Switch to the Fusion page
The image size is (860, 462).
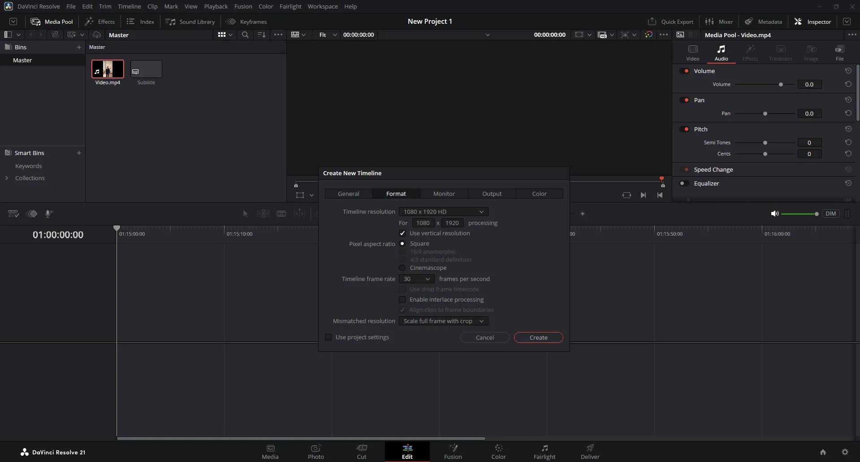pyautogui.click(x=453, y=452)
